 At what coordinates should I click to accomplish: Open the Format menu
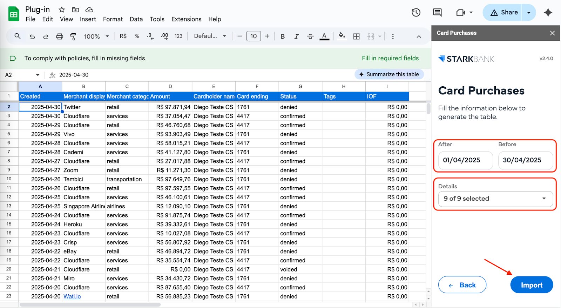pos(113,19)
